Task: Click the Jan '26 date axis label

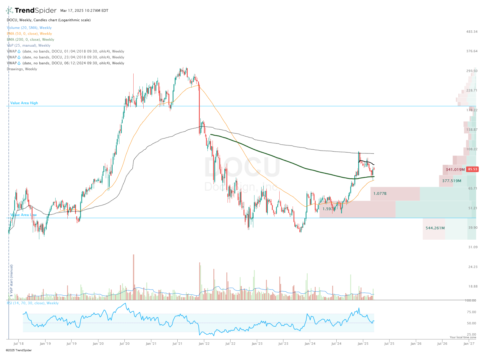Action: [x=416, y=344]
